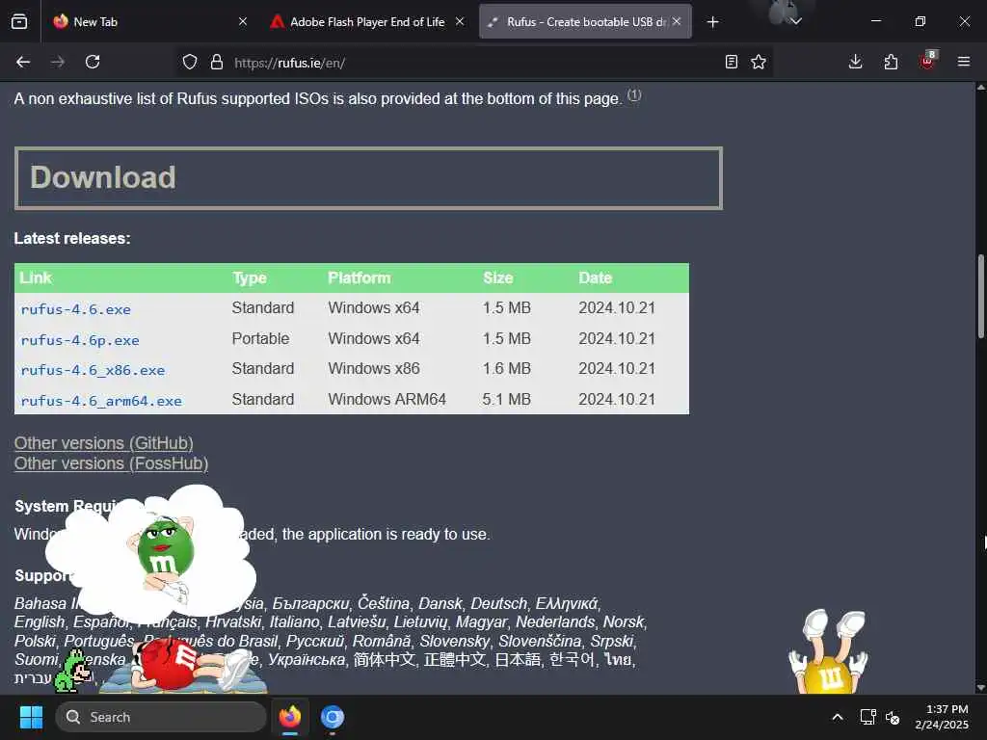Click the Link column header
Screen dimensions: 987x740
click(x=36, y=278)
